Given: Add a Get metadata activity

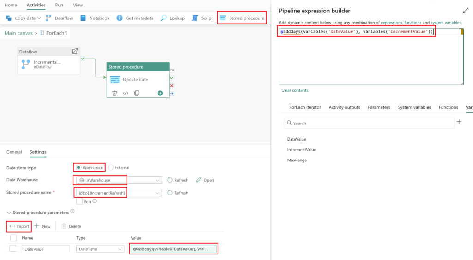Looking at the screenshot, I should (x=135, y=18).
